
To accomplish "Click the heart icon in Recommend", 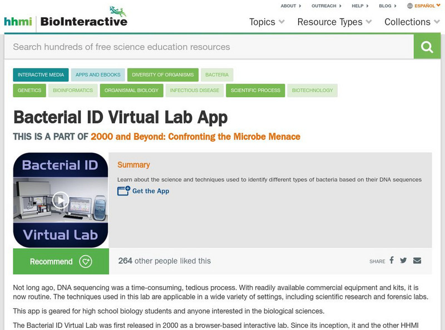I will pyautogui.click(x=86, y=262).
